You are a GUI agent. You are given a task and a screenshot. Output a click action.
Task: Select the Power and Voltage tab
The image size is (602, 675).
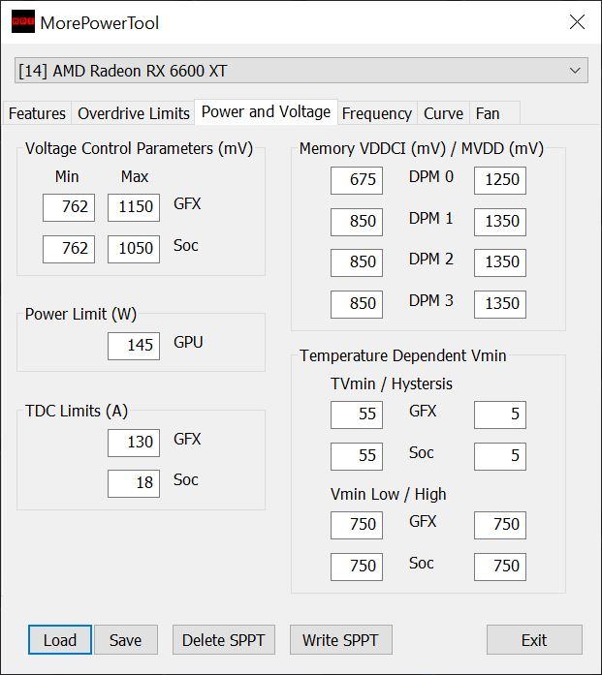tap(266, 112)
